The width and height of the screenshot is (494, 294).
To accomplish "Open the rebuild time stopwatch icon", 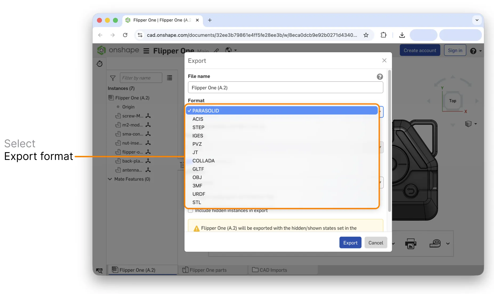I will point(99,64).
